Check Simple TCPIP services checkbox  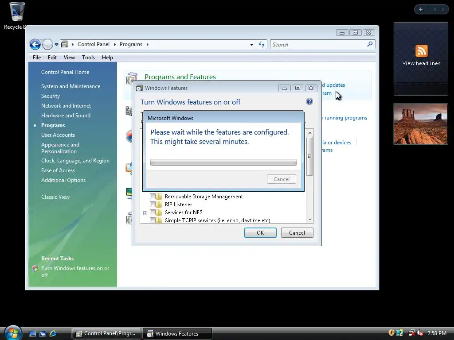[153, 220]
